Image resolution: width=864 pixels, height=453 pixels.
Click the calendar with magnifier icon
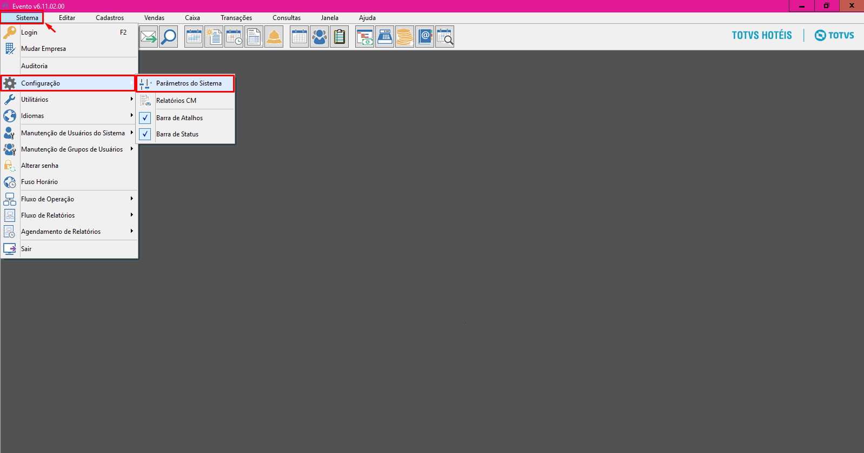pos(445,37)
